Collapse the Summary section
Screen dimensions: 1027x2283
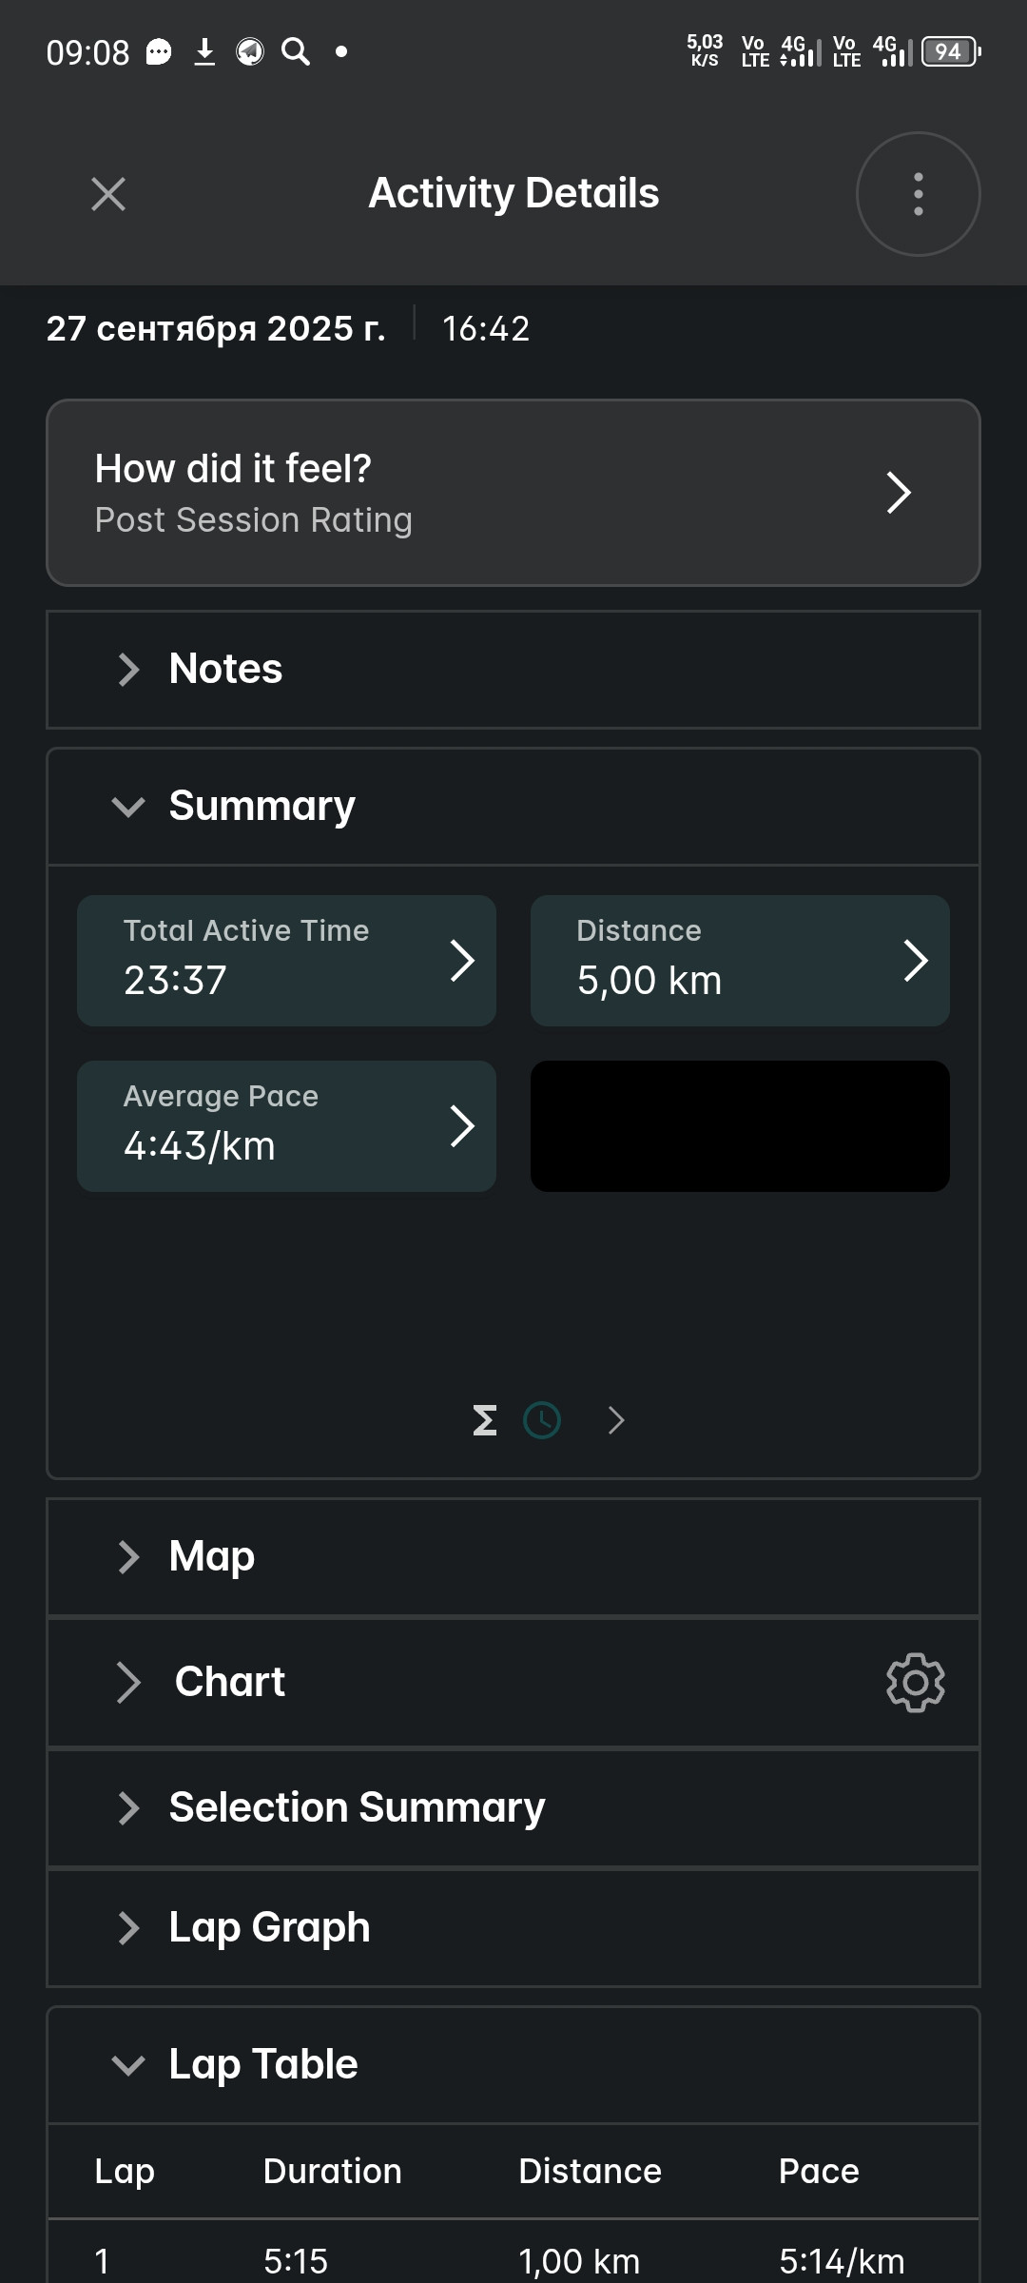pyautogui.click(x=513, y=807)
